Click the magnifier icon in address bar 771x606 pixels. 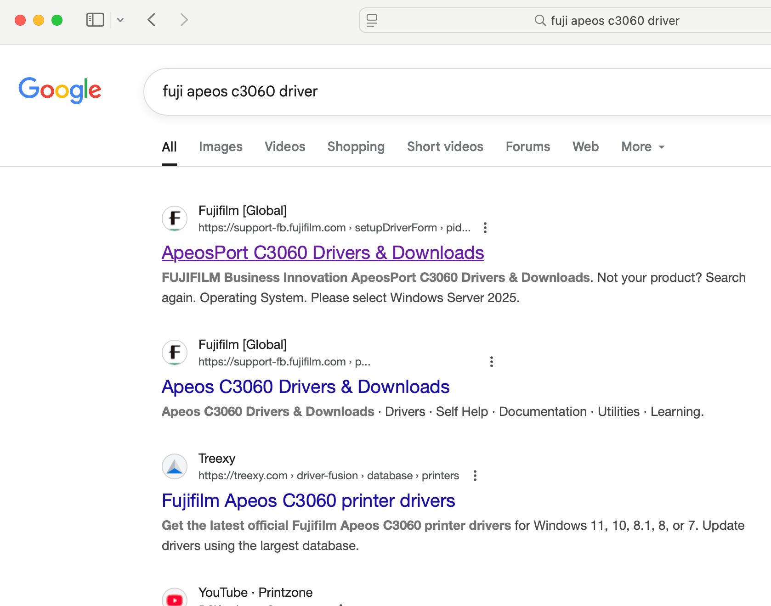pos(540,21)
